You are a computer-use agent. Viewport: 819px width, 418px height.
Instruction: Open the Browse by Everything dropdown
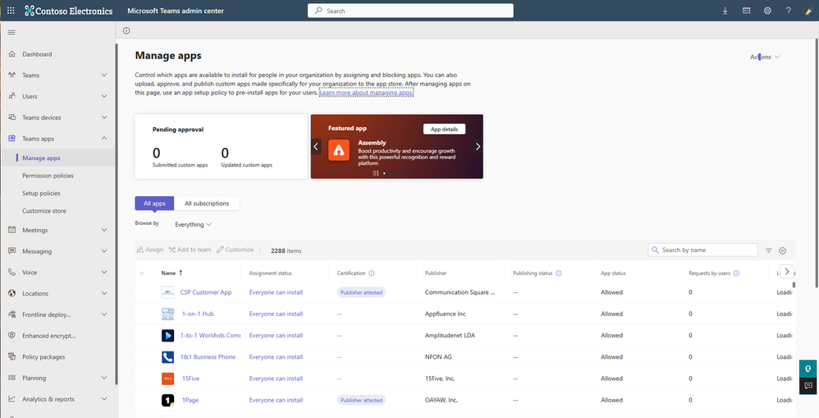click(x=193, y=225)
